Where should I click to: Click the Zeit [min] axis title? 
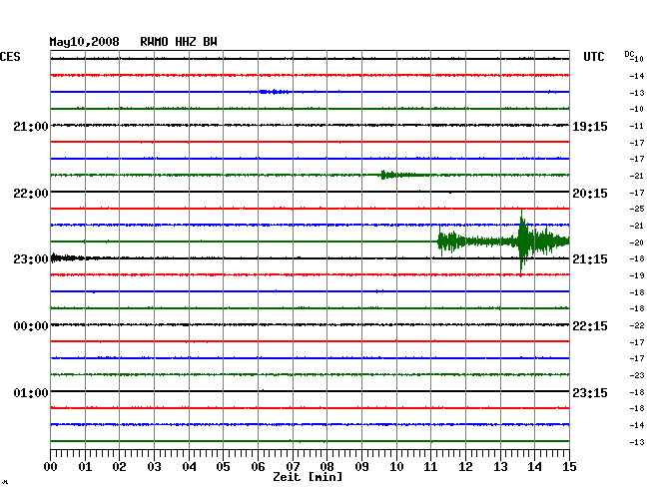(308, 477)
